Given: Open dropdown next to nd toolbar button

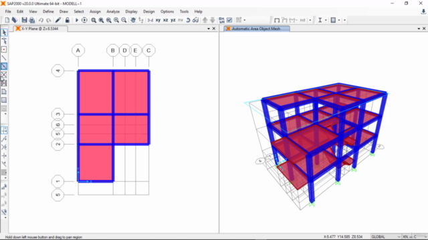Looking at the screenshot, I should (x=310, y=20).
